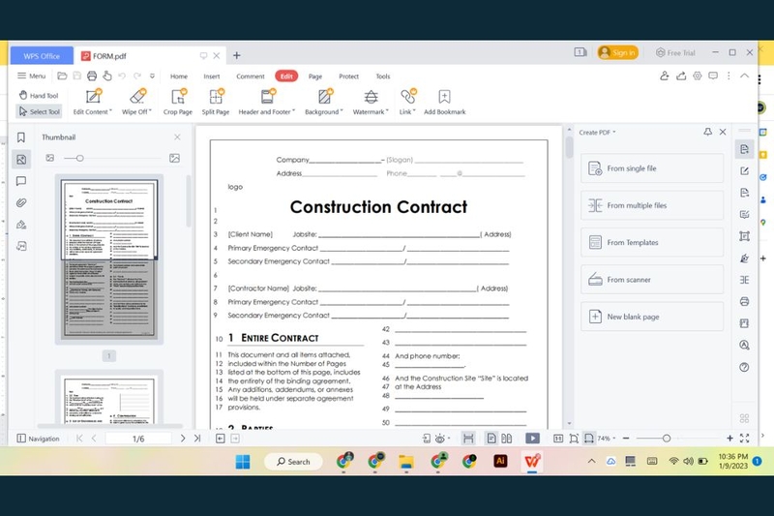
Task: Close the Thumbnail panel
Action: (177, 137)
